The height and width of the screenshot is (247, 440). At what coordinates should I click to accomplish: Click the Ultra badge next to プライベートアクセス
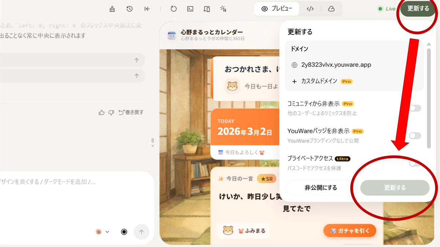click(342, 159)
